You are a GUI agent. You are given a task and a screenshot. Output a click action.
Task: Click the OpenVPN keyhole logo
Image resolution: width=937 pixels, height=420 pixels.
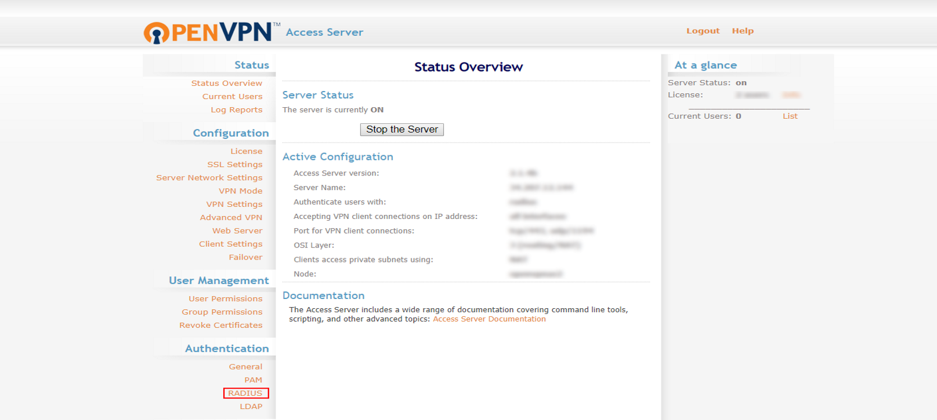157,33
